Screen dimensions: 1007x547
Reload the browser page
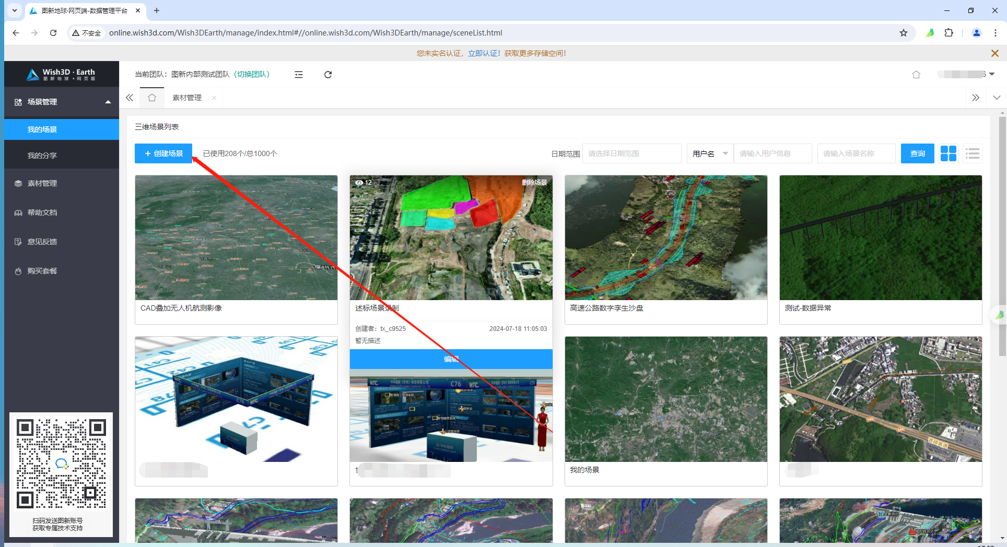53,33
